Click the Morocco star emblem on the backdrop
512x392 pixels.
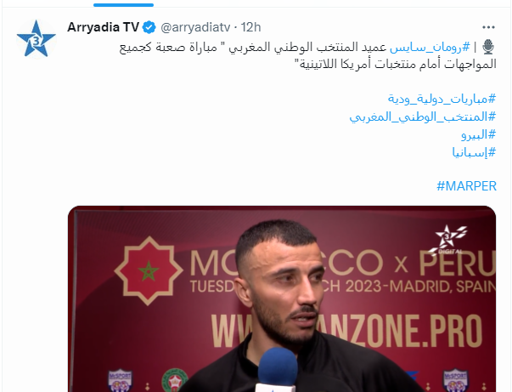pos(149,270)
